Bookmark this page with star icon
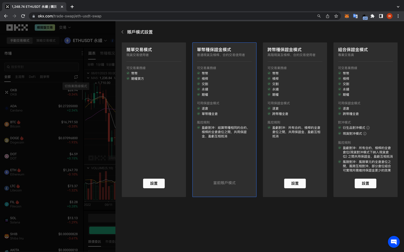This screenshot has height=252, width=404. (336, 16)
